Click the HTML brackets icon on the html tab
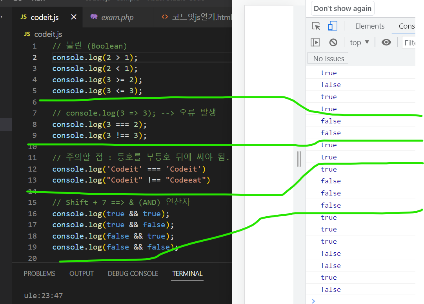Viewport: 424px width, 304px height. pos(165,17)
